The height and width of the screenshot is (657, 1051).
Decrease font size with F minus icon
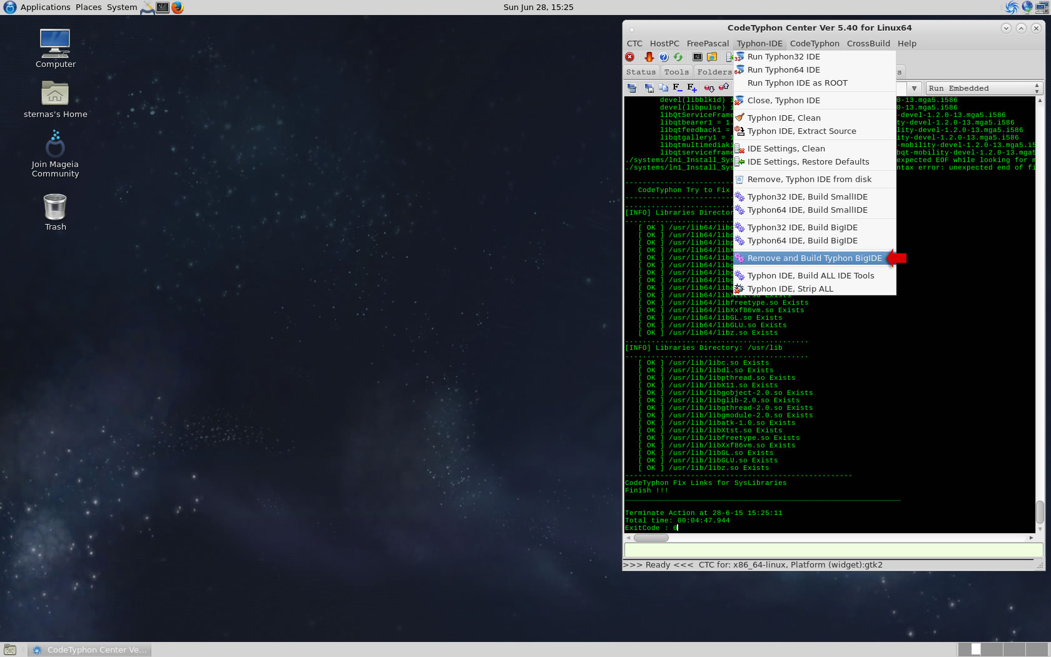tap(678, 88)
